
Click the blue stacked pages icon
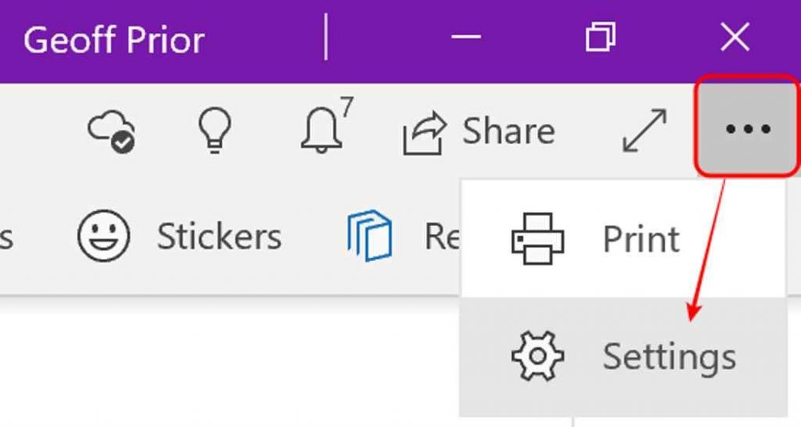pos(370,235)
